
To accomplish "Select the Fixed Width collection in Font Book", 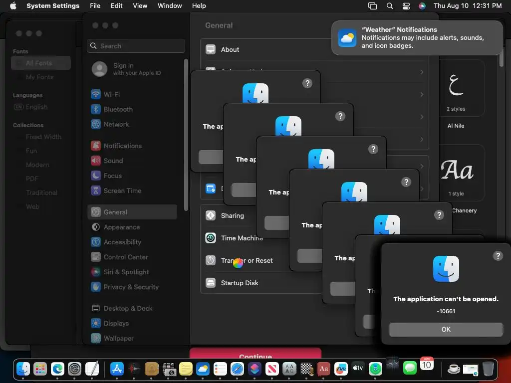I will pyautogui.click(x=41, y=137).
